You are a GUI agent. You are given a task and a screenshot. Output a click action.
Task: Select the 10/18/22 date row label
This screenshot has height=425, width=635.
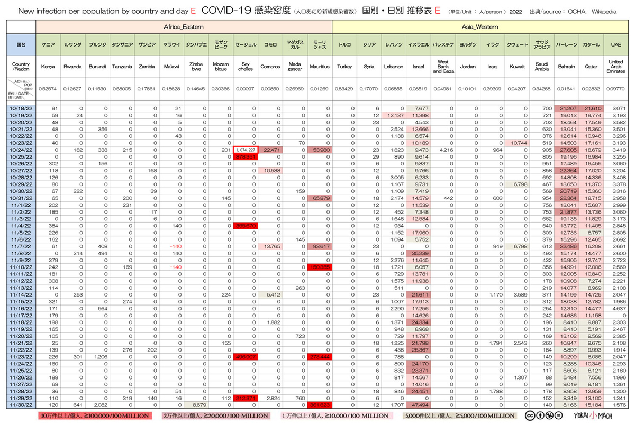click(x=21, y=108)
